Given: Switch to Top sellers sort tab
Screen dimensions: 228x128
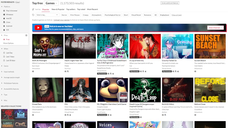Looking at the screenshot, I should 71,9.
